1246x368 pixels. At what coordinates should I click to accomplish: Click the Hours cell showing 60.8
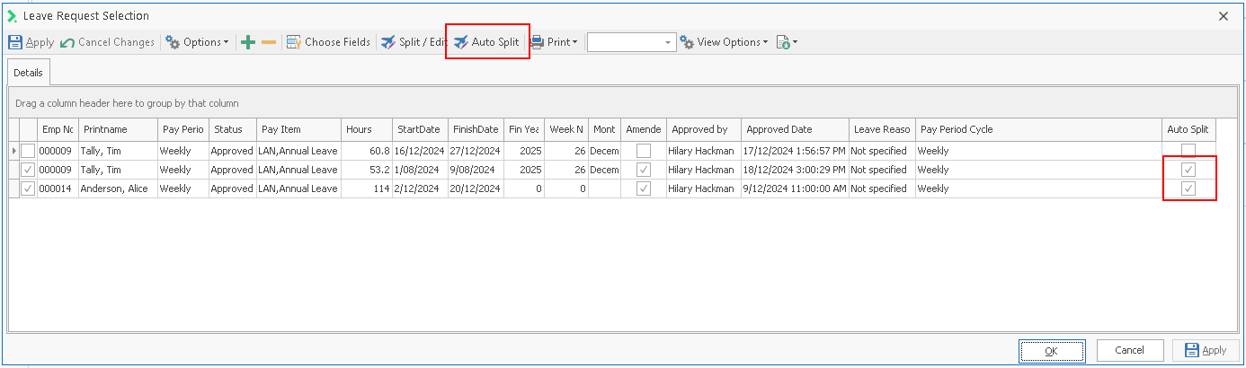367,151
